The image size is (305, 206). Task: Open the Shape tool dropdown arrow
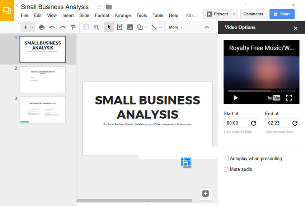point(146,27)
